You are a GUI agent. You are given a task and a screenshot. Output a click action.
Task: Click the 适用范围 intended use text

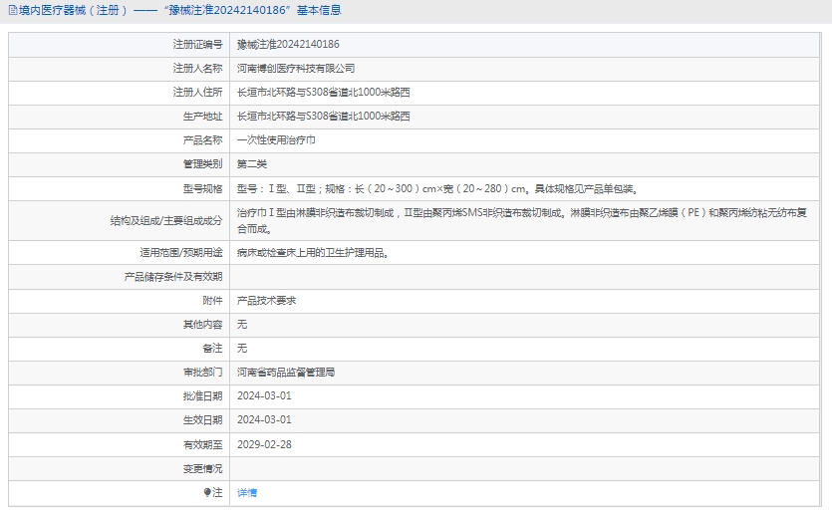(x=312, y=253)
